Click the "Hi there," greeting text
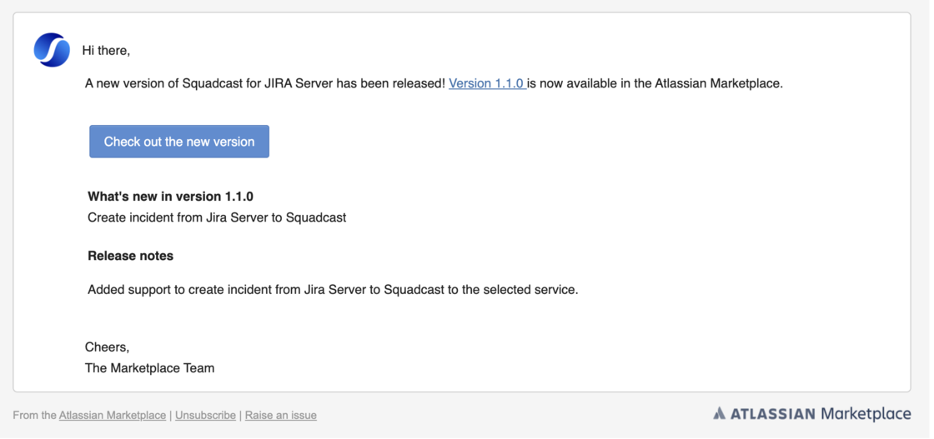 pyautogui.click(x=106, y=51)
